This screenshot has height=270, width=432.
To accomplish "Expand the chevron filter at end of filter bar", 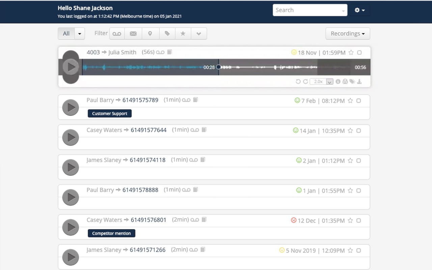I will [x=199, y=34].
